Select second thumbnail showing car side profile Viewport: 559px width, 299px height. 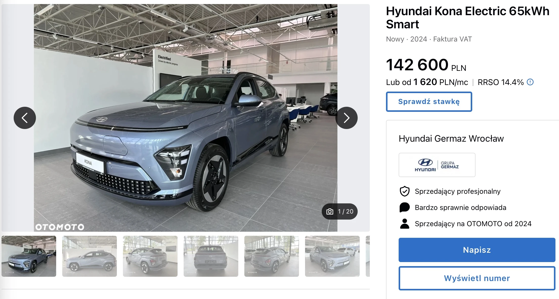[90, 256]
